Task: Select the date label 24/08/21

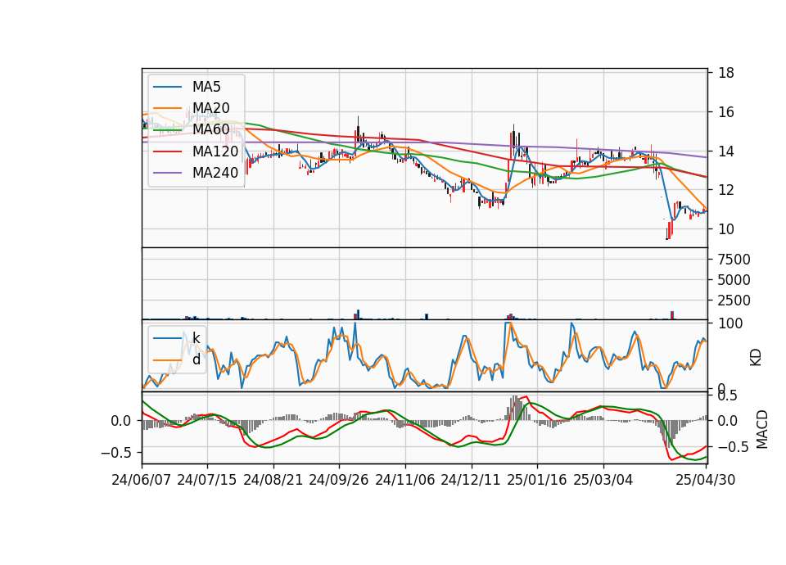Action: 273,480
